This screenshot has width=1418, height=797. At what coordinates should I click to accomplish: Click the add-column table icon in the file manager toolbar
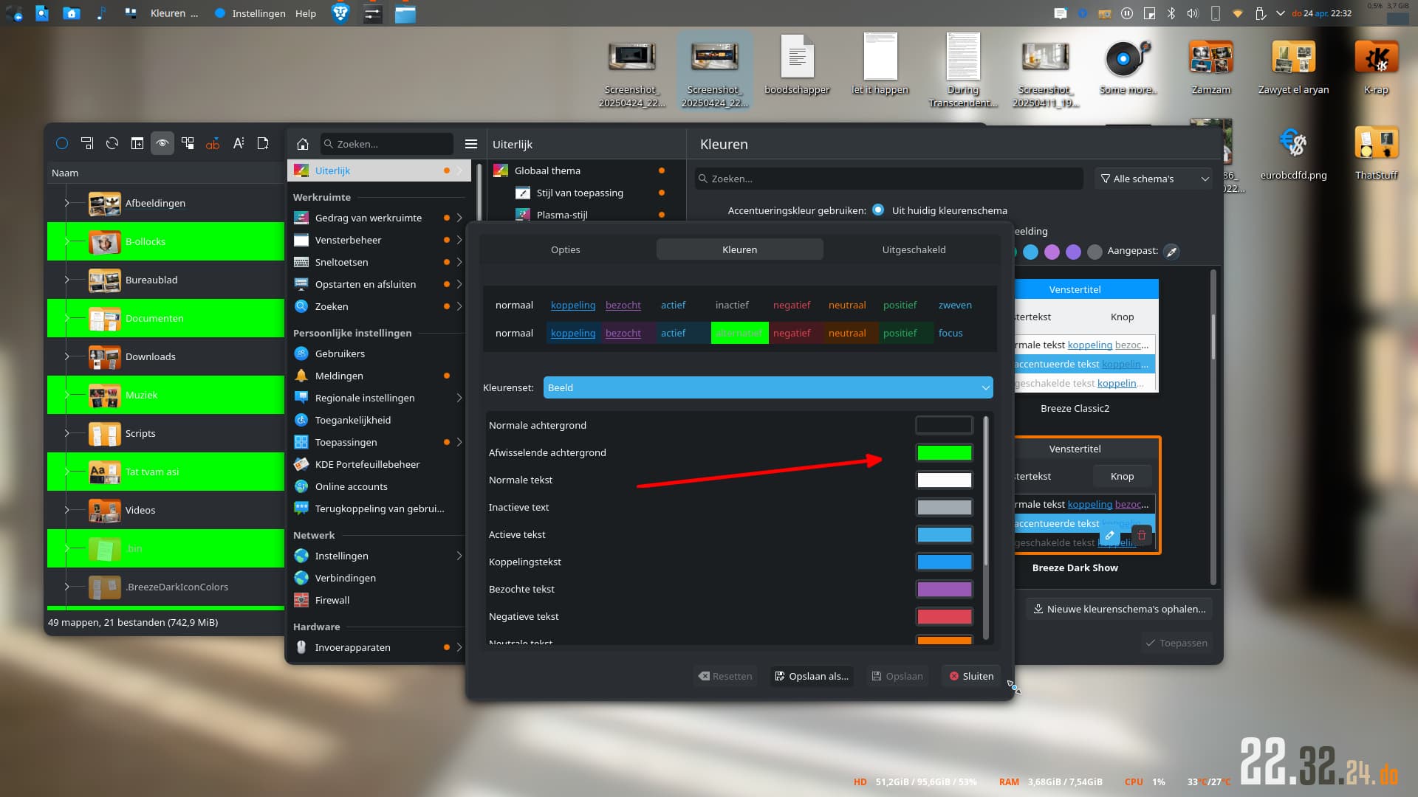[x=137, y=144]
